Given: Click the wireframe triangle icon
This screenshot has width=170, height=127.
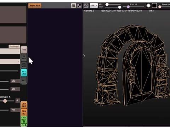Looking at the screenshot, I should pos(86,6).
